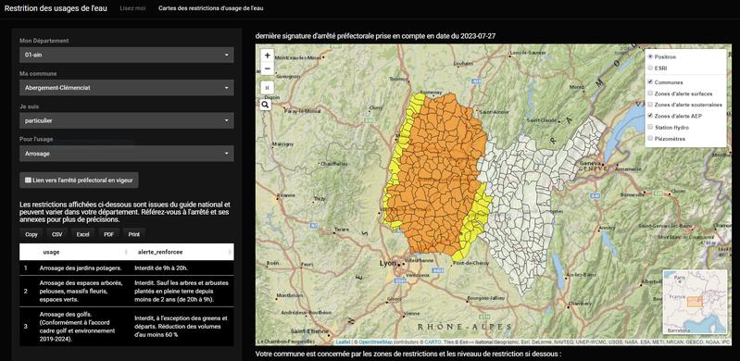Switch to Cartes des restrictions d'usage tab
This screenshot has height=361, width=740.
coord(211,8)
